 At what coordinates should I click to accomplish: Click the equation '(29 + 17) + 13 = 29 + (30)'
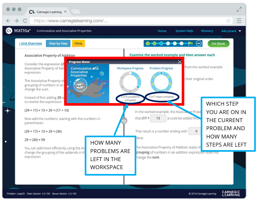pos(43,131)
